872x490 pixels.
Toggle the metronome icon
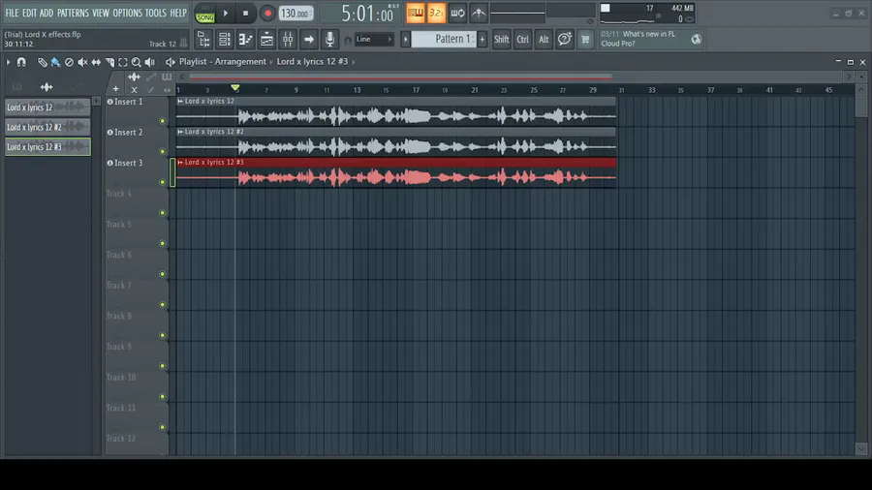[479, 14]
